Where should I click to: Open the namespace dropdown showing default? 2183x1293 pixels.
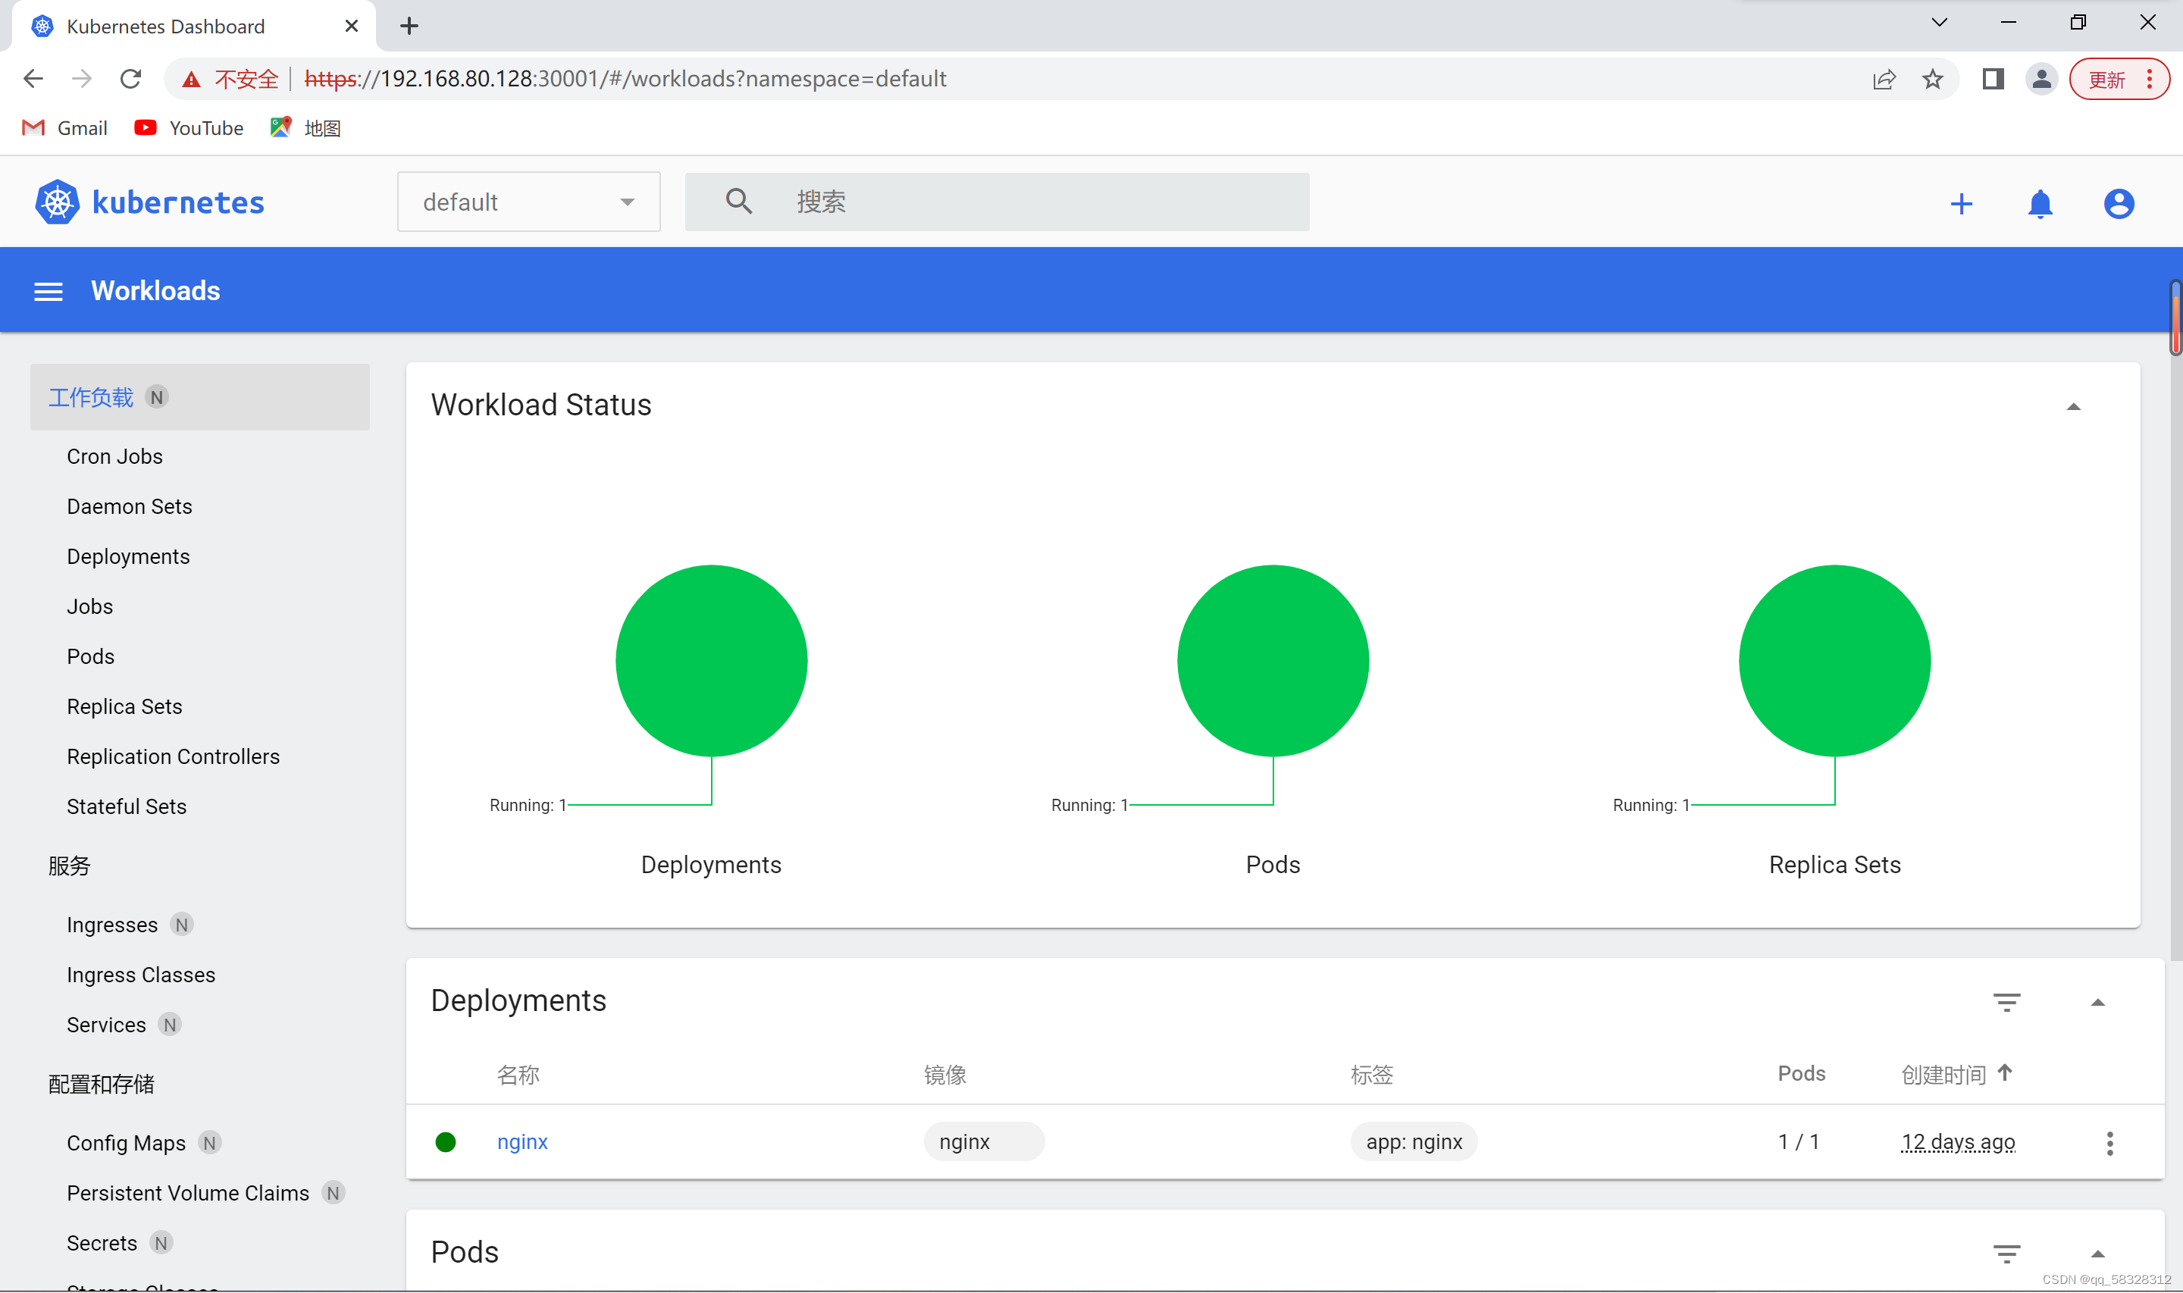528,202
